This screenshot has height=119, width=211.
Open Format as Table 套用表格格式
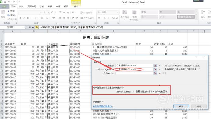134,15
